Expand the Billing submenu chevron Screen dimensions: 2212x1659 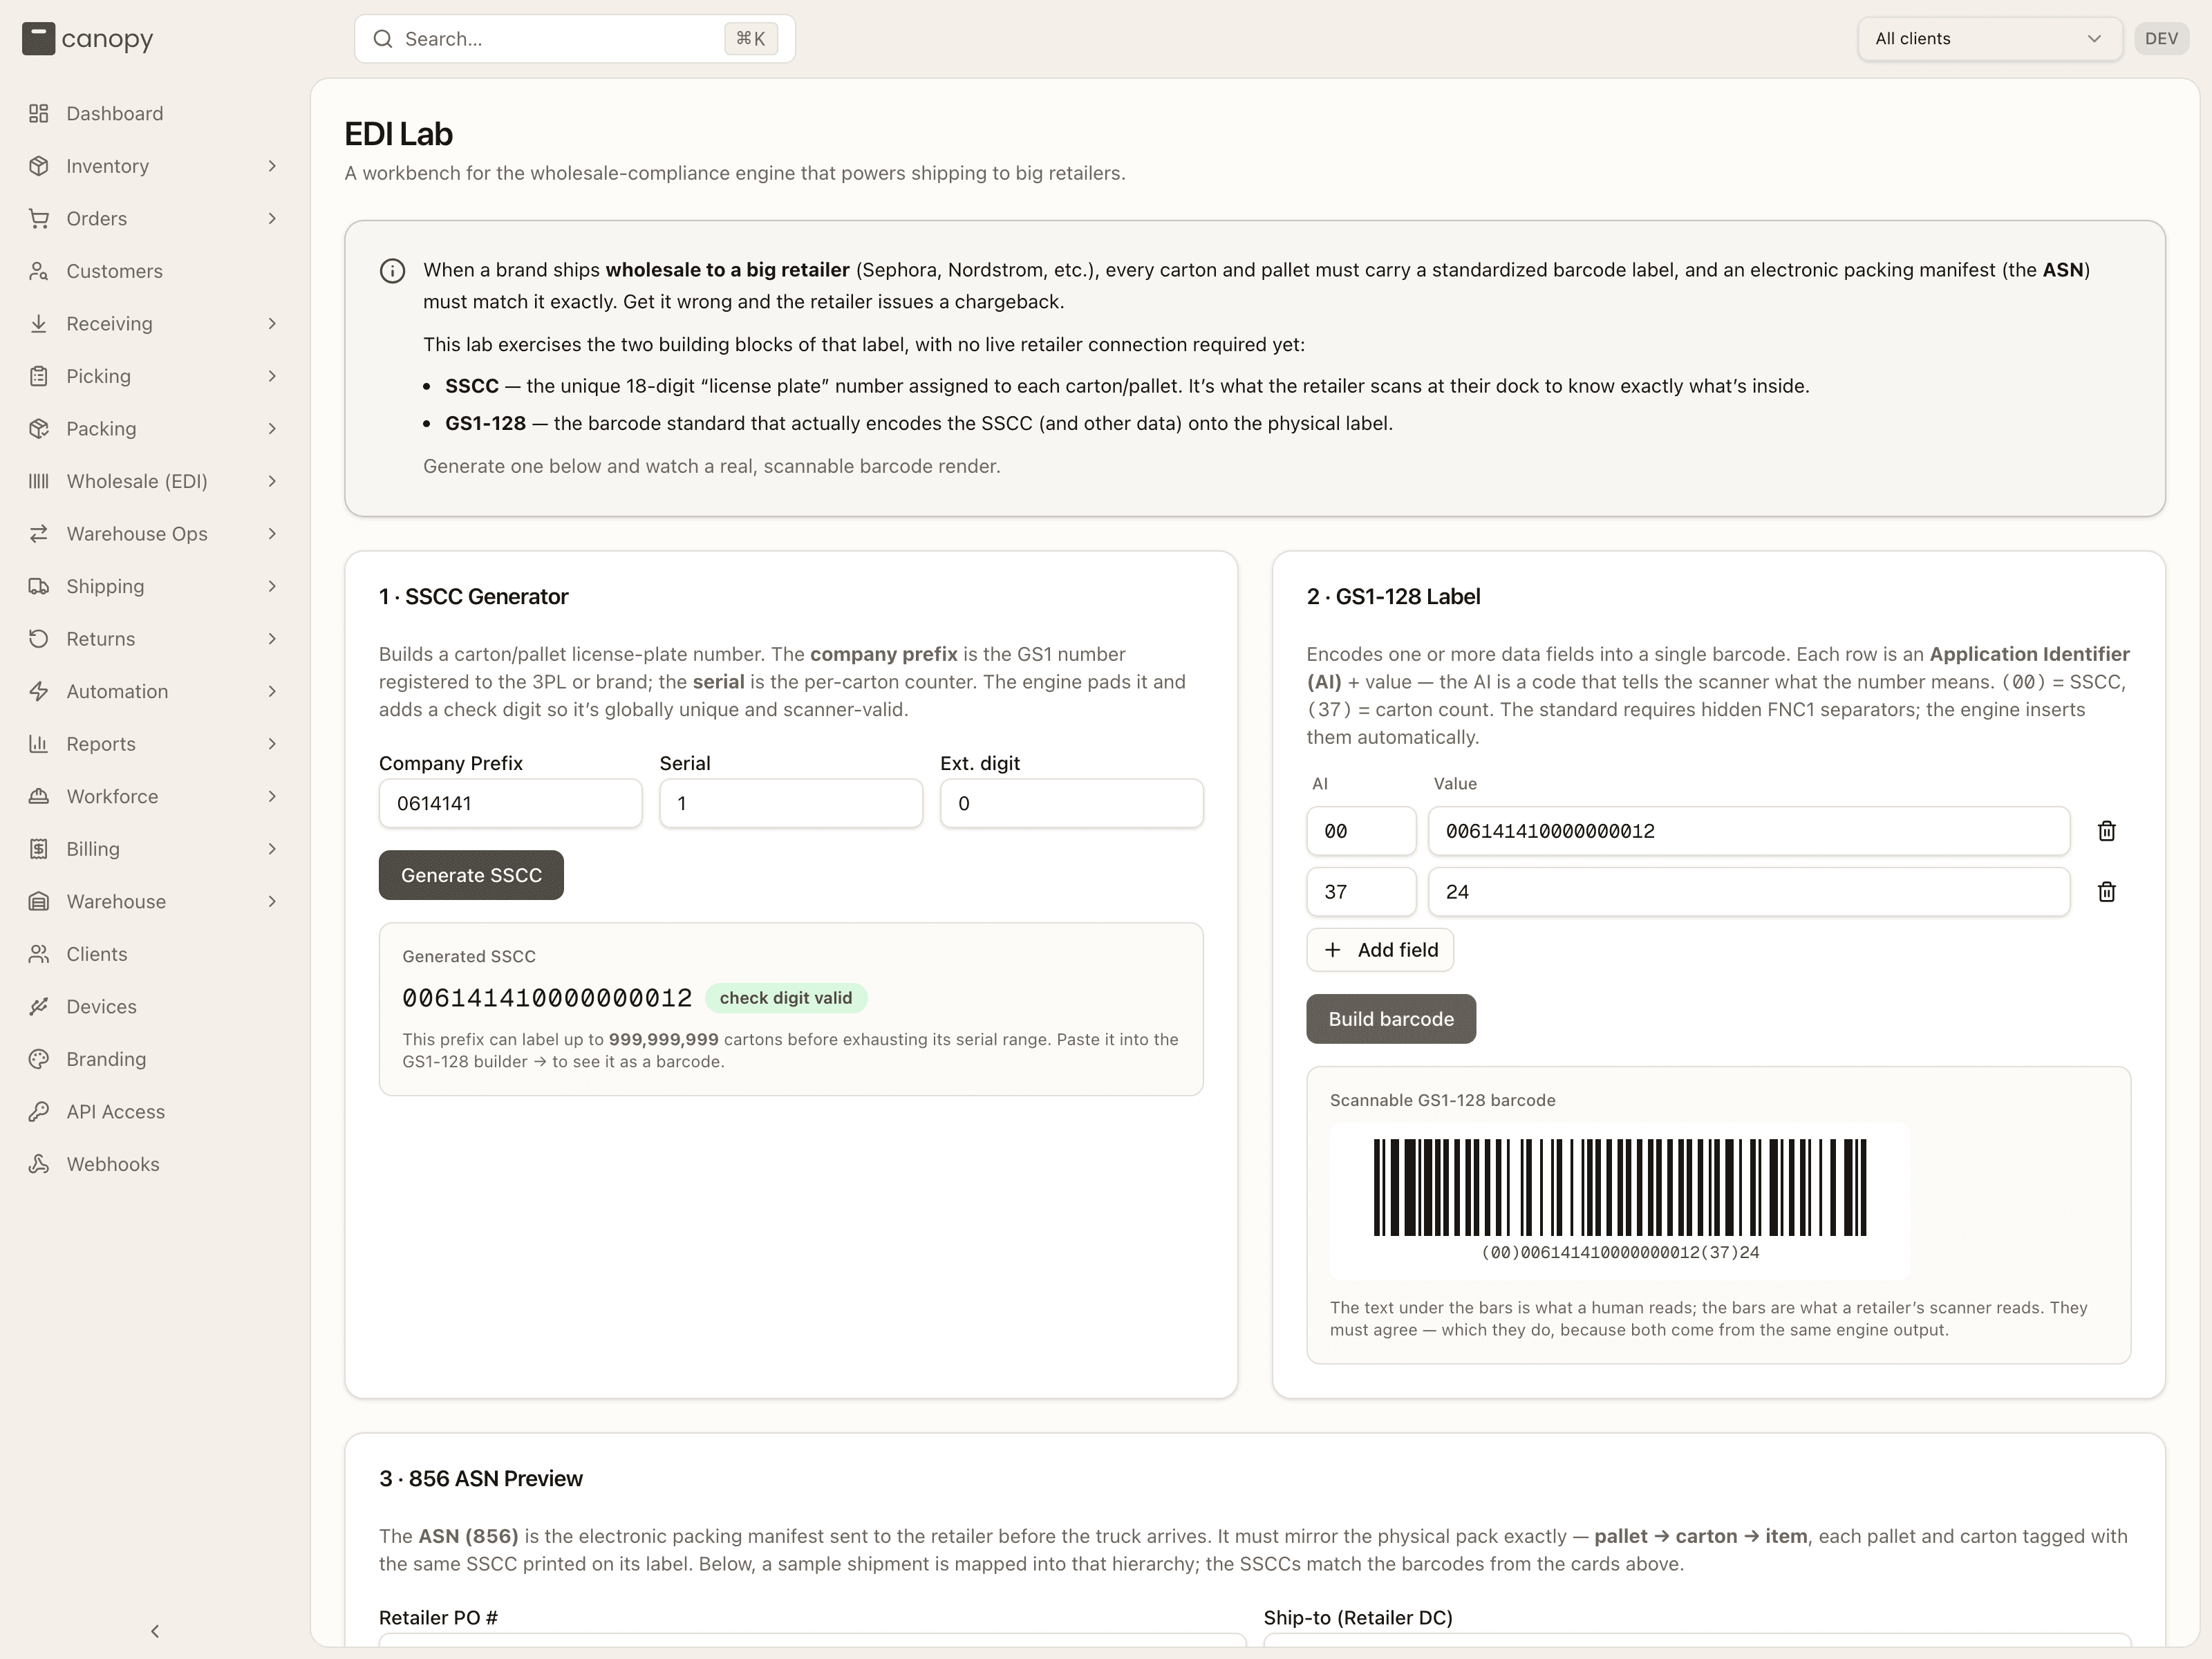click(x=272, y=849)
